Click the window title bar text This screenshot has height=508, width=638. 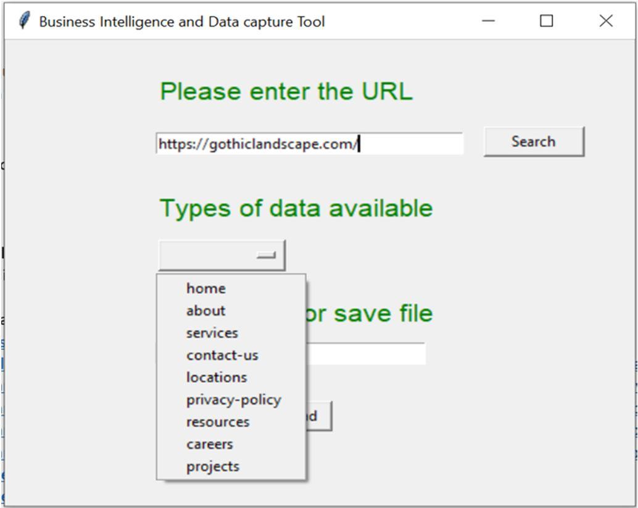181,22
